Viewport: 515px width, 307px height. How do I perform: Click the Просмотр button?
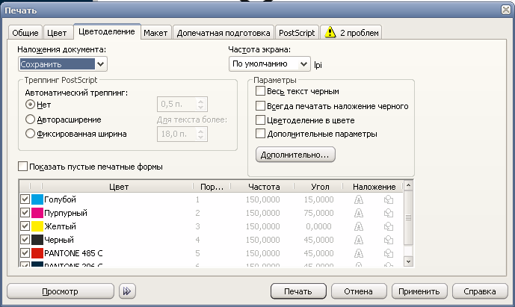click(x=61, y=291)
